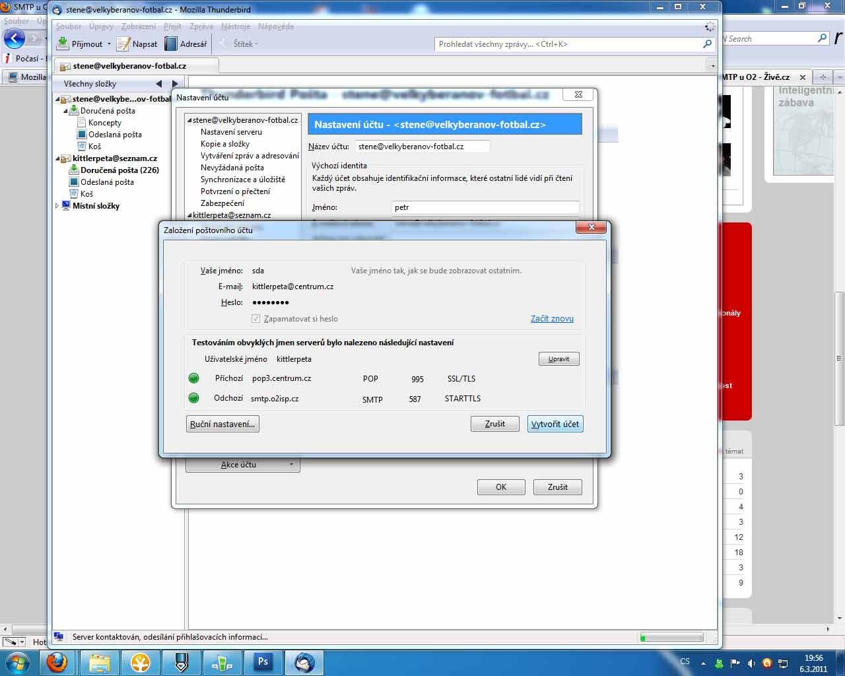Click the green outgoing server status indicator
This screenshot has height=676, width=845.
point(193,398)
